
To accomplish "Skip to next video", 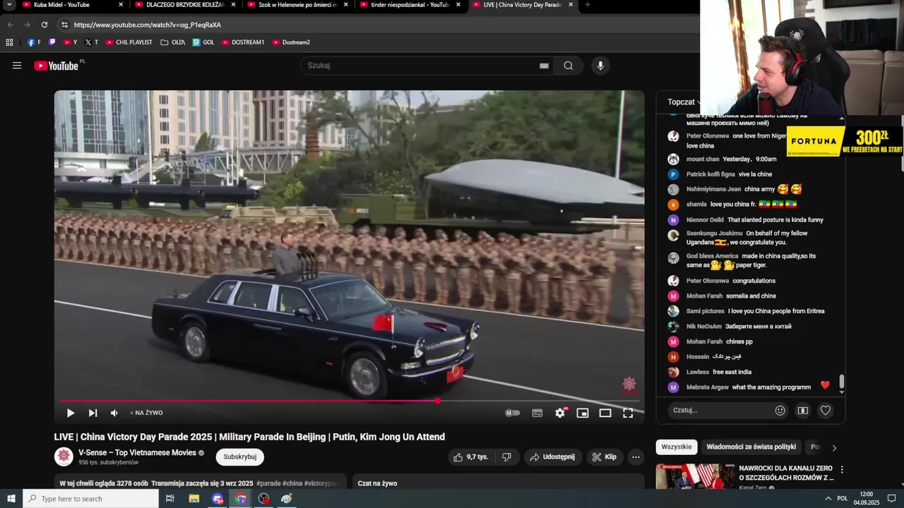I will (x=93, y=413).
